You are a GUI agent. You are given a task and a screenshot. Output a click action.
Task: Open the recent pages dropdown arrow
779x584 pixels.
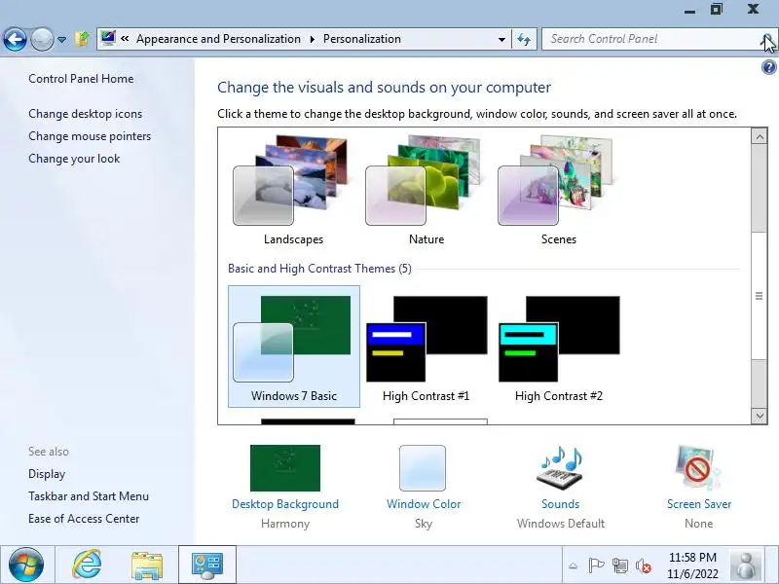tap(61, 39)
